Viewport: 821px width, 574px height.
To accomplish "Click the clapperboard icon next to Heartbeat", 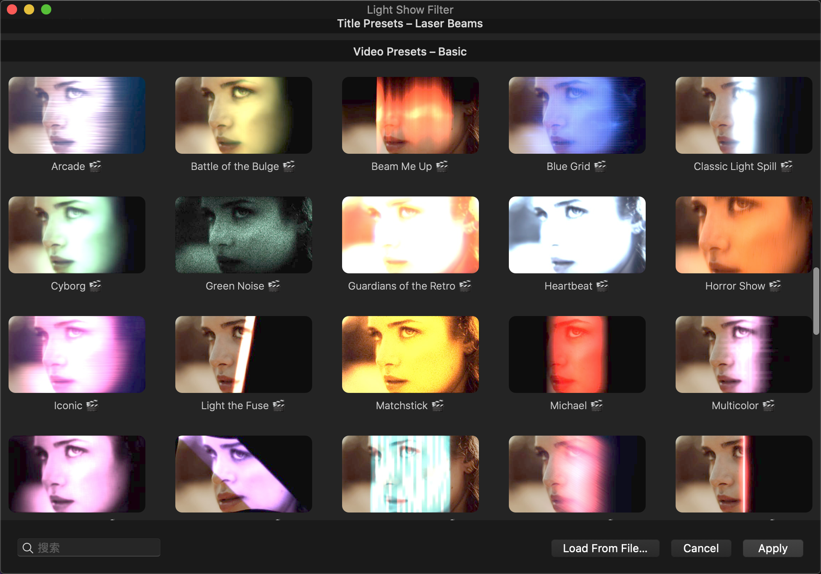I will tap(602, 286).
